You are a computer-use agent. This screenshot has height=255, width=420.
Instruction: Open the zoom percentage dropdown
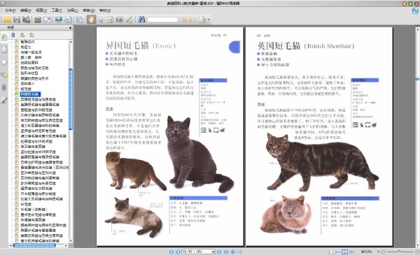[x=378, y=252]
